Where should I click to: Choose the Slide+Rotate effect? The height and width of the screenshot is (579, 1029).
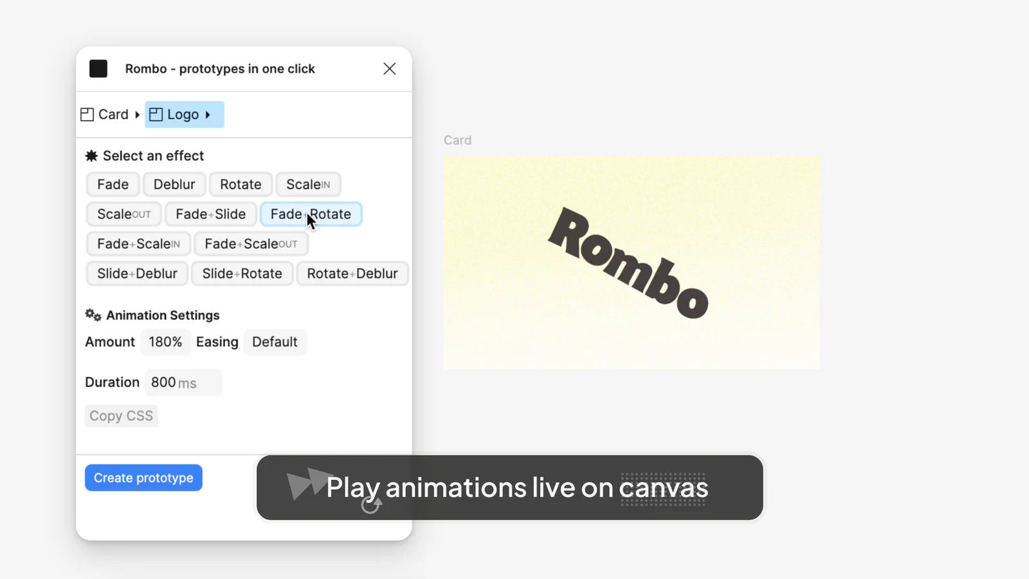[242, 273]
